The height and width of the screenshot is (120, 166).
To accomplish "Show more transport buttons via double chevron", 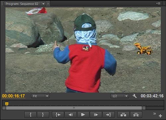I will click(154, 113).
